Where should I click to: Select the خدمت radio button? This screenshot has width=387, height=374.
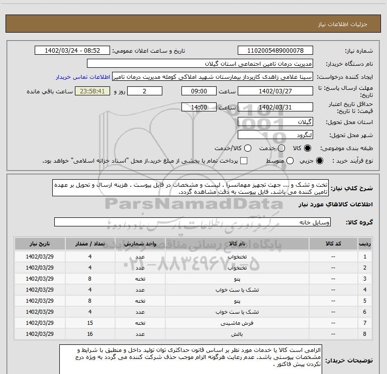coord(281,148)
